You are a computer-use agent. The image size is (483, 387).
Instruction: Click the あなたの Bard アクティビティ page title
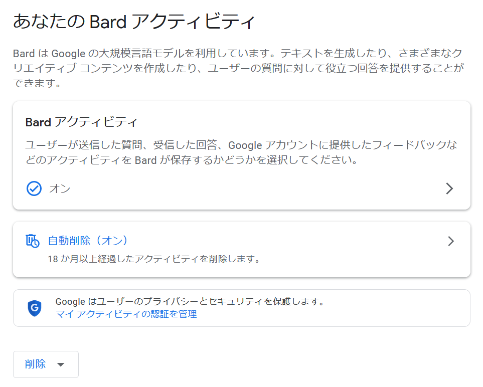click(134, 22)
